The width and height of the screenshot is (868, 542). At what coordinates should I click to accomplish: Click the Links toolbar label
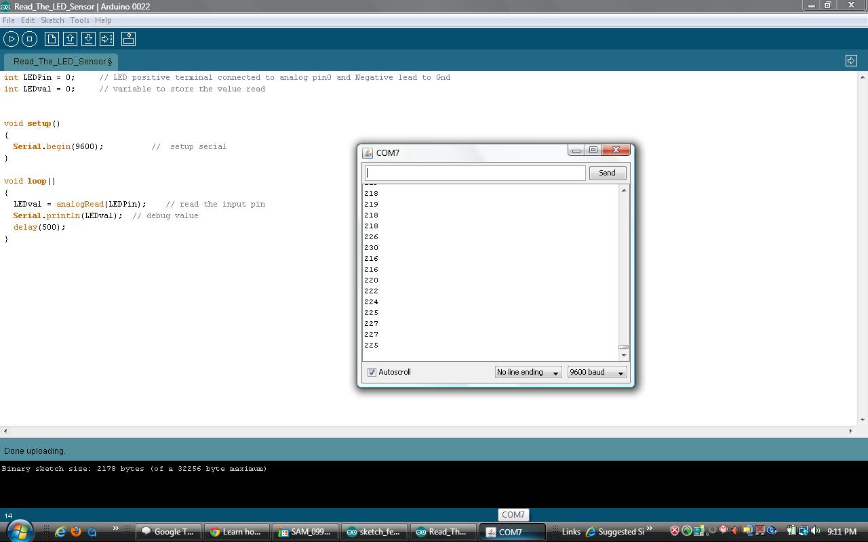click(x=571, y=532)
